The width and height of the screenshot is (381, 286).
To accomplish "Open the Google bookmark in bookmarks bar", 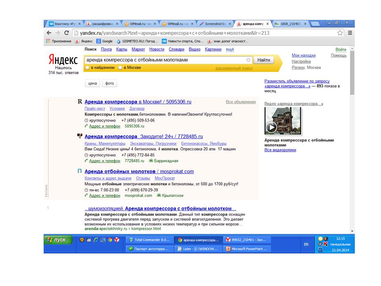I will (x=104, y=41).
